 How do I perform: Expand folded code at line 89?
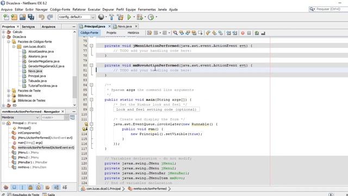click(91, 109)
